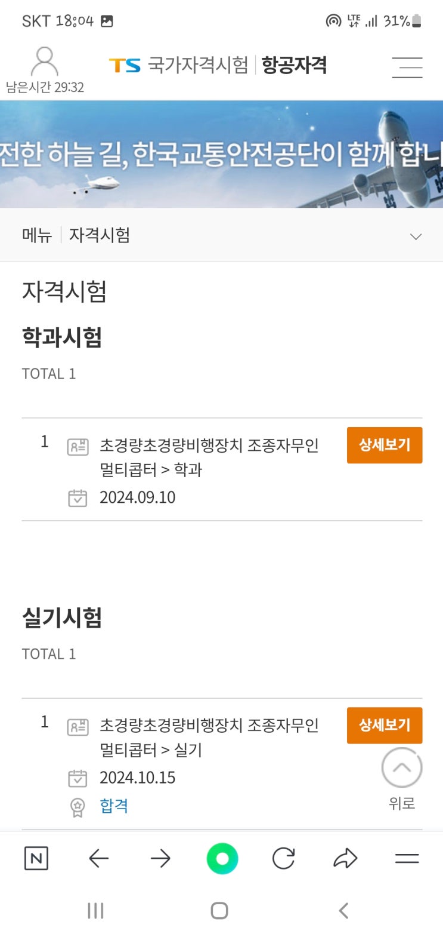Select the 메뉴 breadcrumb item

[x=37, y=235]
